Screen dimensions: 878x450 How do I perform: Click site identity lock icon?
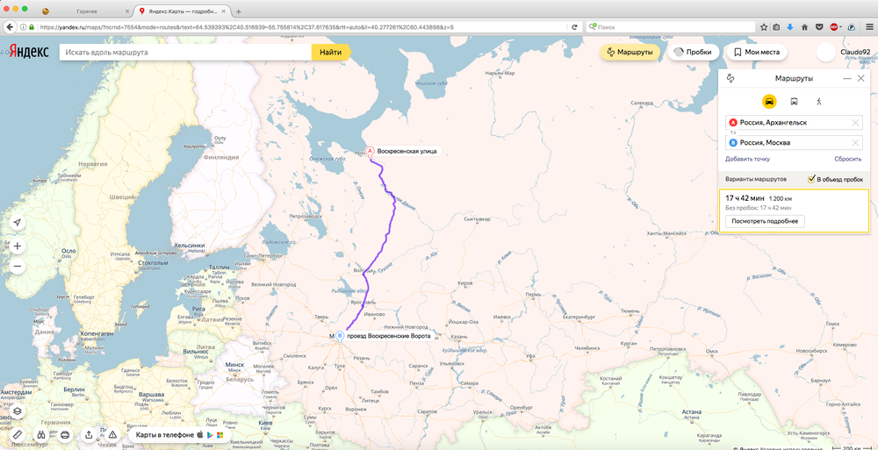click(31, 27)
